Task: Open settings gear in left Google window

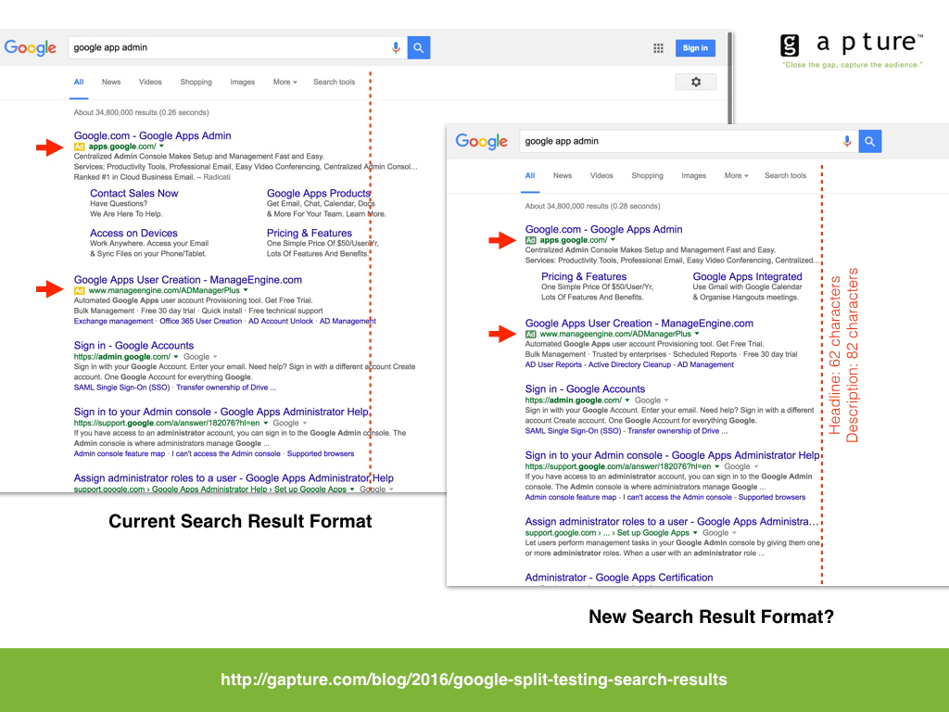Action: point(696,82)
